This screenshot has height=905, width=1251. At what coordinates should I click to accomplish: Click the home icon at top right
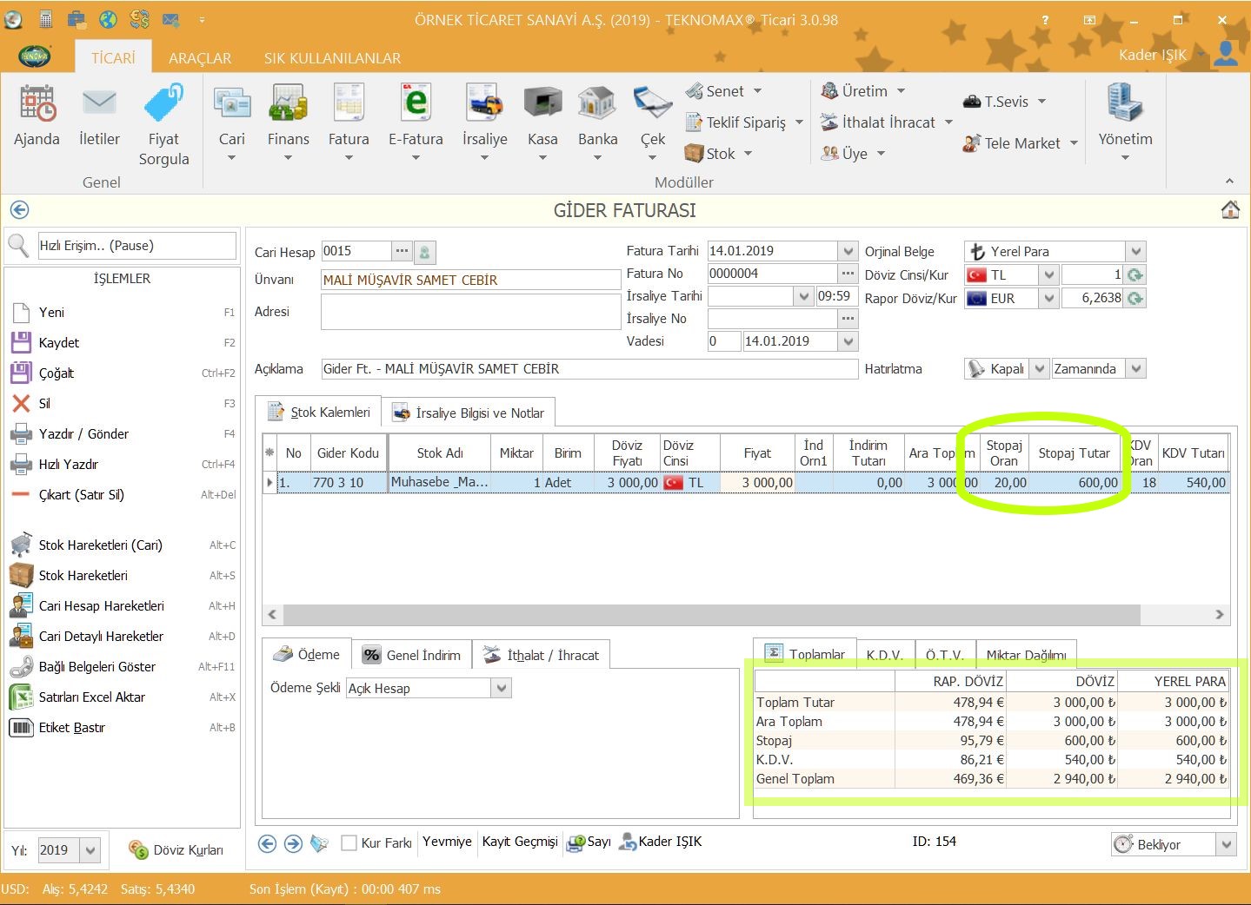tap(1229, 210)
